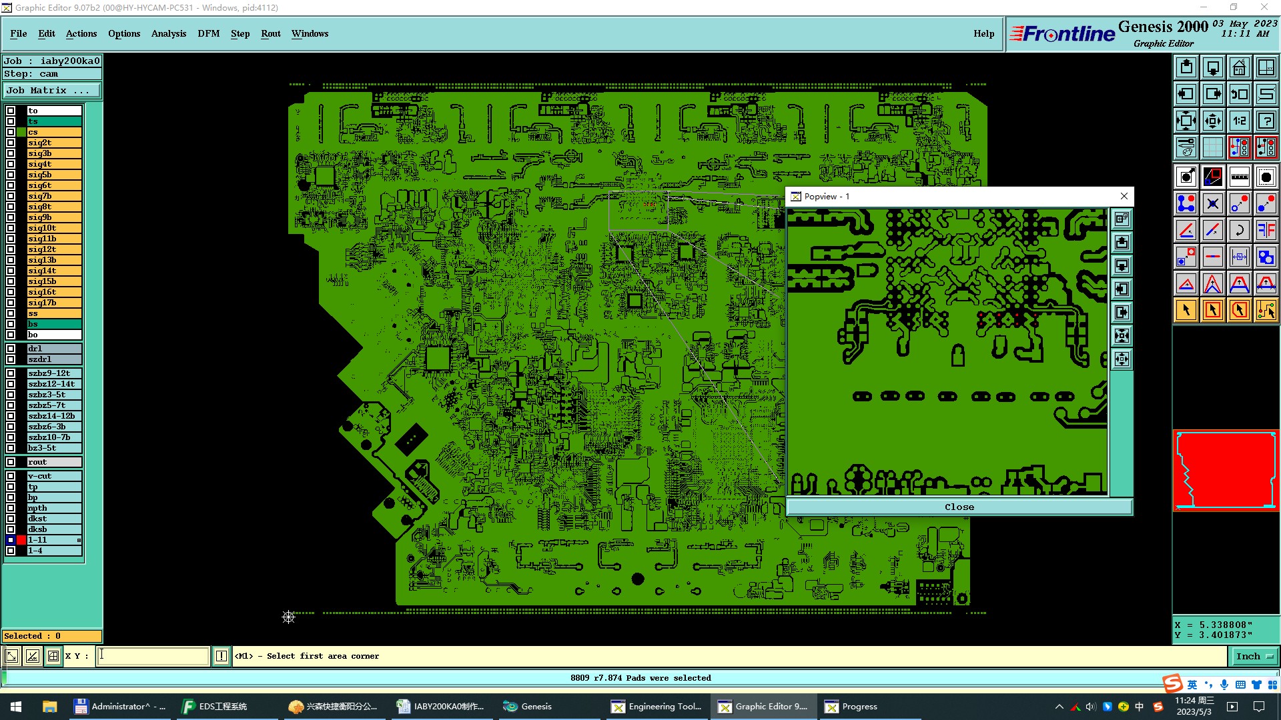Open the Inch units dropdown
The height and width of the screenshot is (720, 1281).
[1254, 656]
